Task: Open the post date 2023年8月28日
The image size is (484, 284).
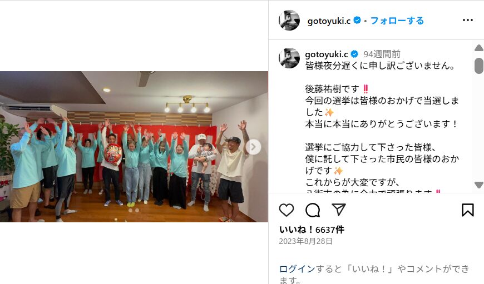Action: pyautogui.click(x=305, y=241)
